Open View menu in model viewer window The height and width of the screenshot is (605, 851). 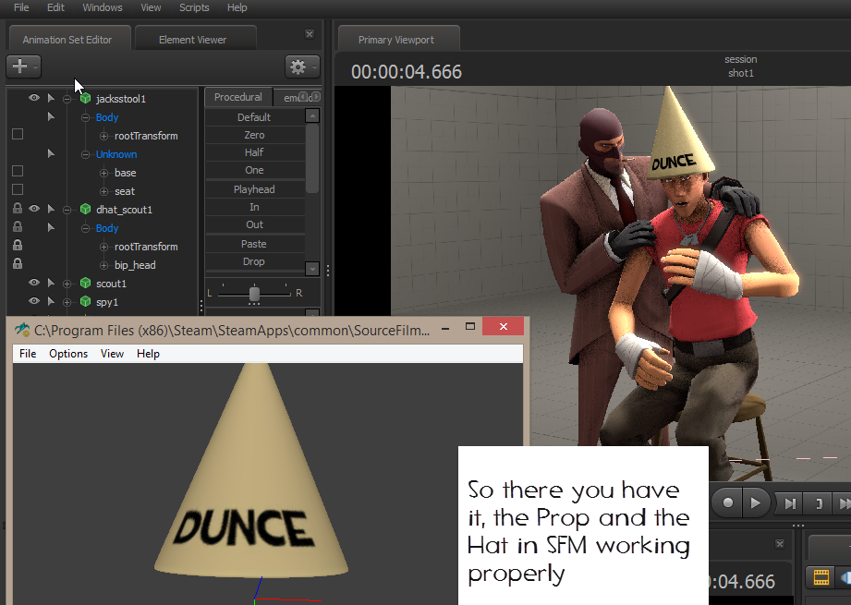click(x=112, y=353)
